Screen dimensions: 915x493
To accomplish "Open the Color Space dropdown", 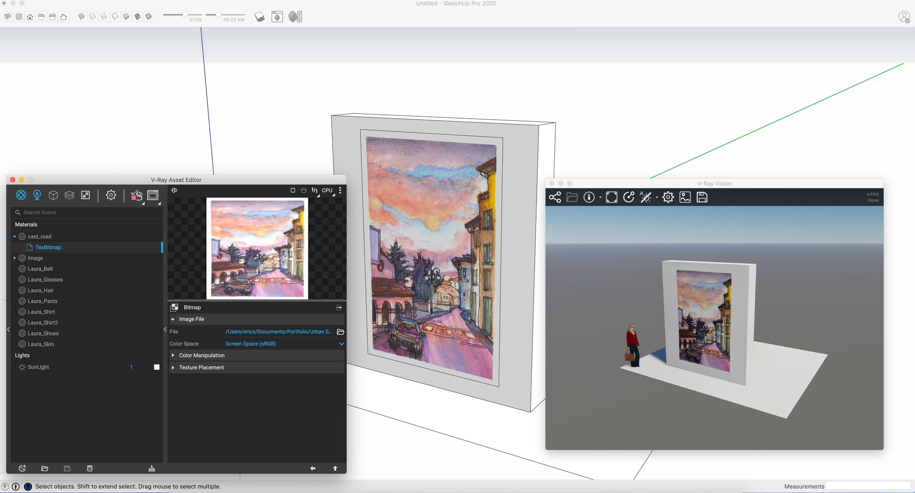I will pos(285,344).
